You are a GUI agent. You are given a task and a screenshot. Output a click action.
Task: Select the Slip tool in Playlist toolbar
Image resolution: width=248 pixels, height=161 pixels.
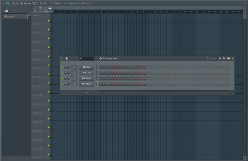tap(29, 3)
